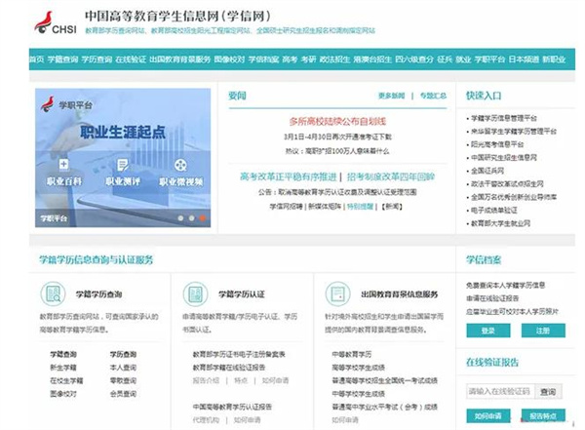Open 教育部学籍在线验证报告 link
Image resolution: width=585 pixels, height=430 pixels.
229,368
